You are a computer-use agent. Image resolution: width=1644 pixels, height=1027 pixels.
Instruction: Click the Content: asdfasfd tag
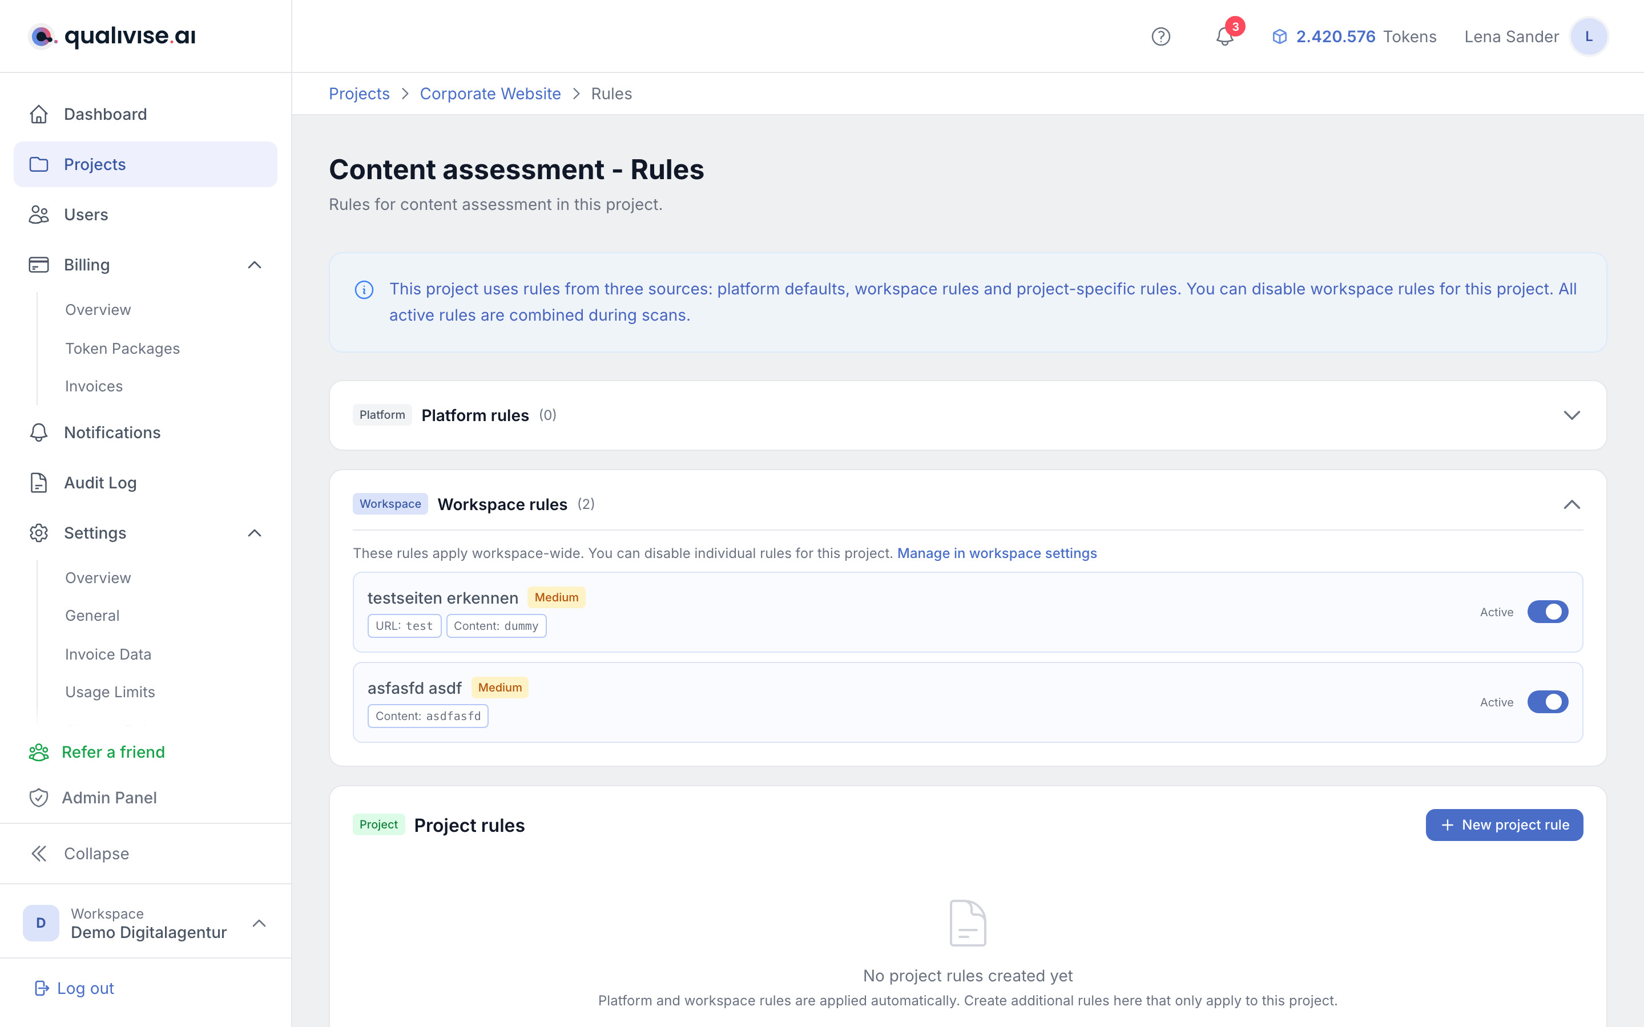[x=428, y=716]
